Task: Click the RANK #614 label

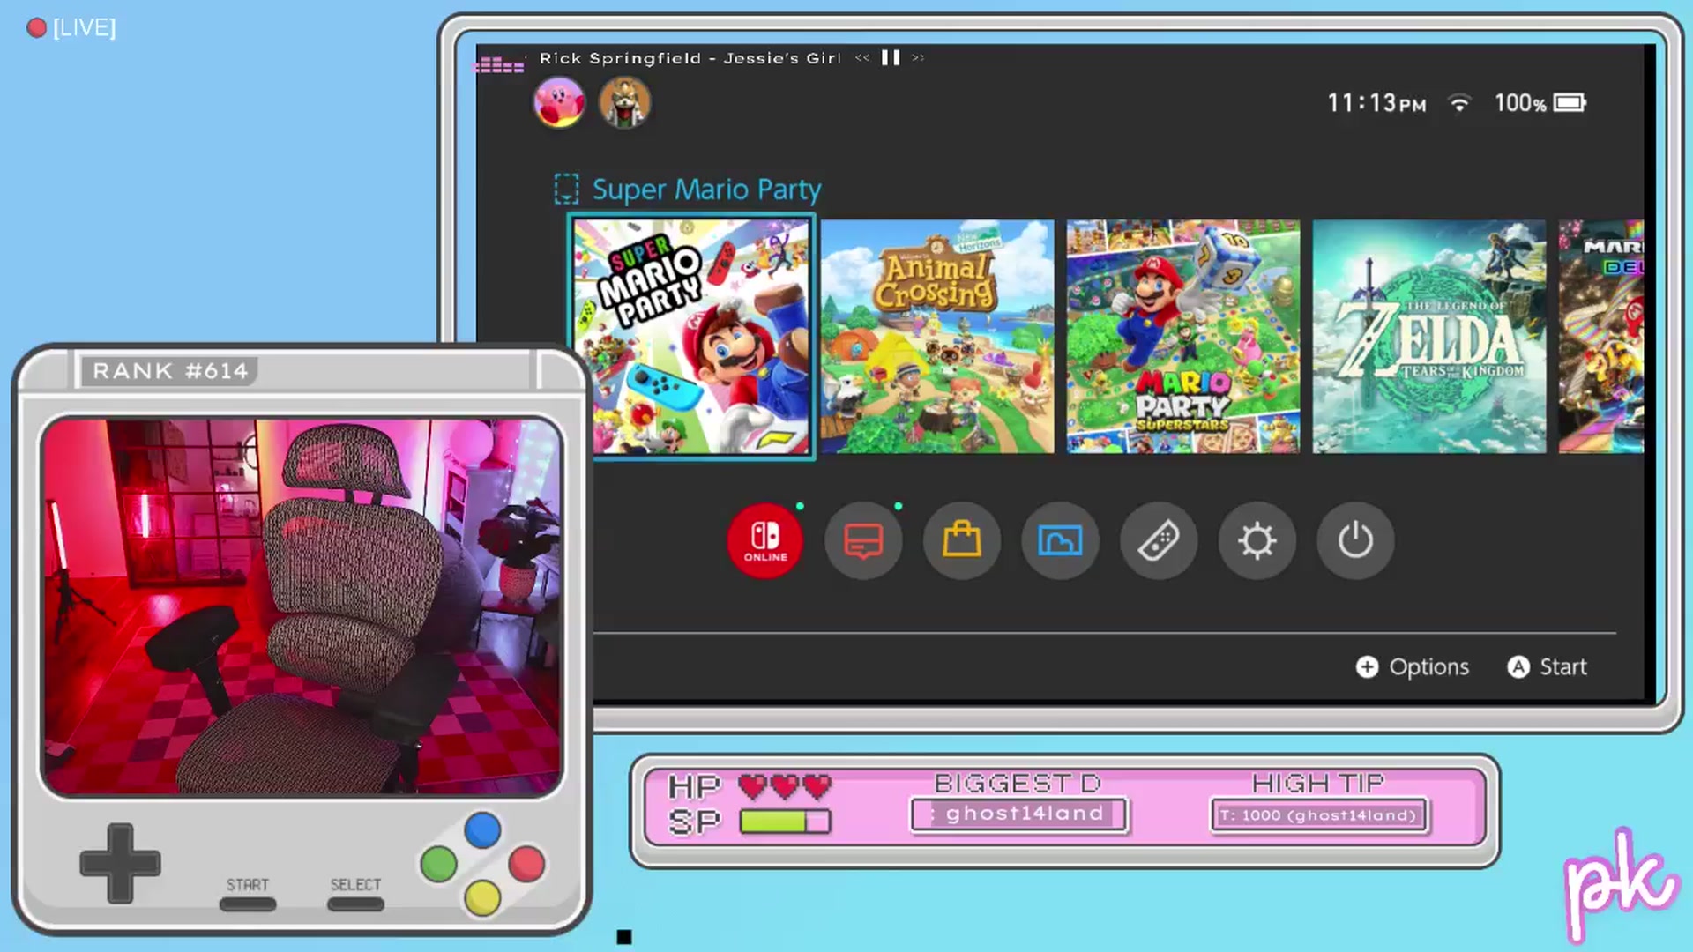Action: (x=170, y=371)
